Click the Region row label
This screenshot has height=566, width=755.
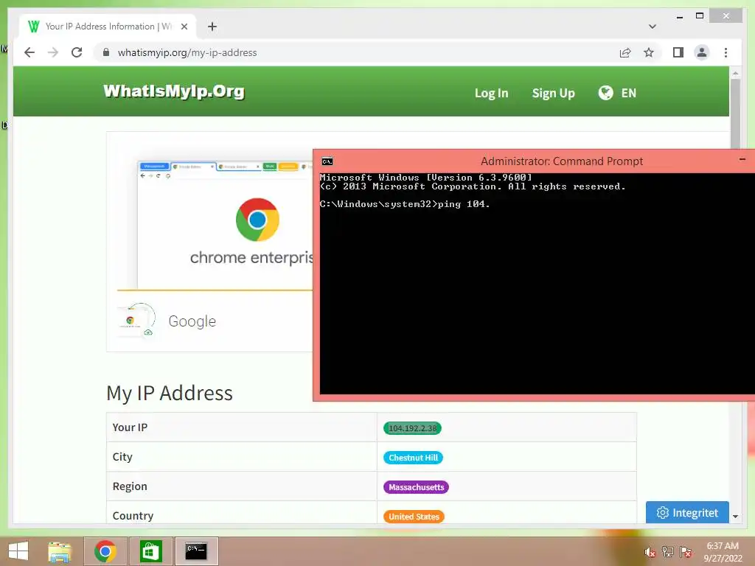(x=130, y=486)
